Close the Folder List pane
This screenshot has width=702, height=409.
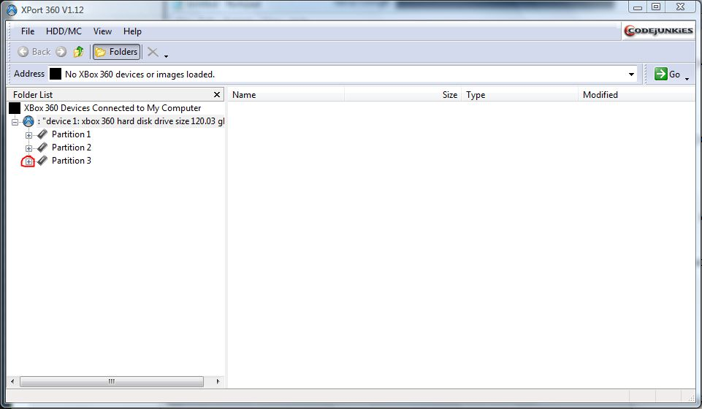(x=217, y=94)
